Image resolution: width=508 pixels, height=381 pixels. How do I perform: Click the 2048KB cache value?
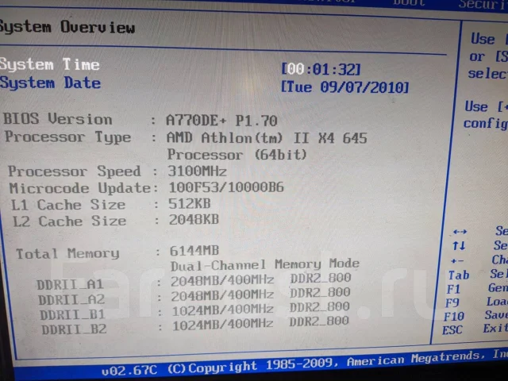click(x=194, y=220)
